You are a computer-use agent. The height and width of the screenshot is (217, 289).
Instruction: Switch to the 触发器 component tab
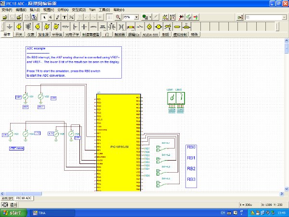point(119,35)
